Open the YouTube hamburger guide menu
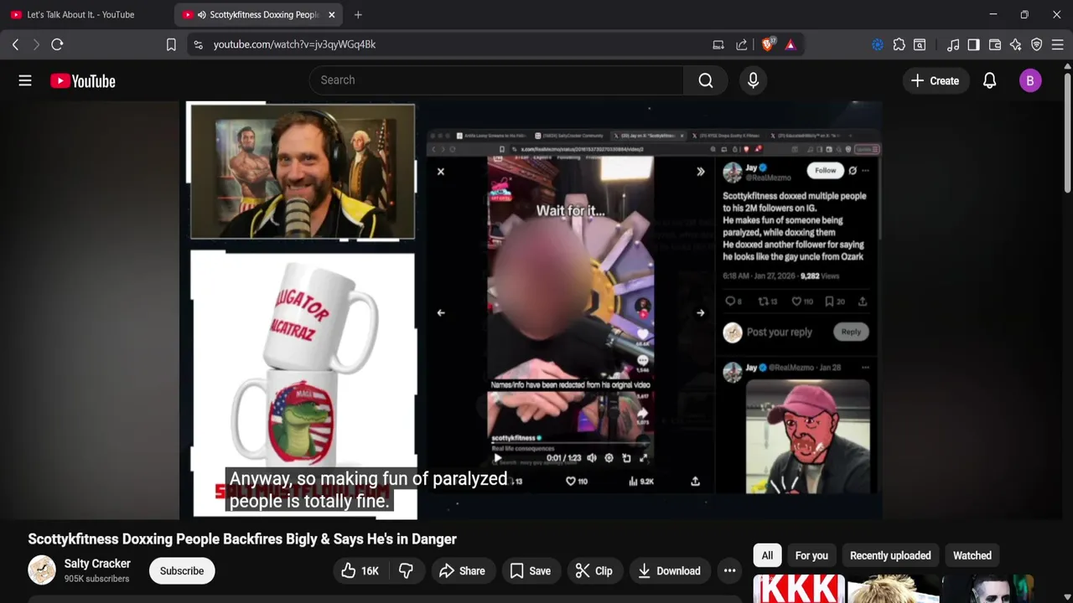 click(x=25, y=80)
